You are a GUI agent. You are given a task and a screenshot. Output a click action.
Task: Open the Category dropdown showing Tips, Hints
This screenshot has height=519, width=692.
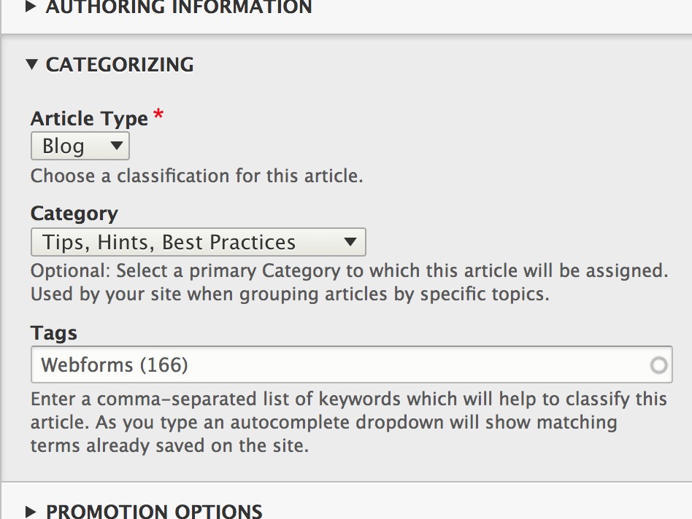(x=198, y=242)
